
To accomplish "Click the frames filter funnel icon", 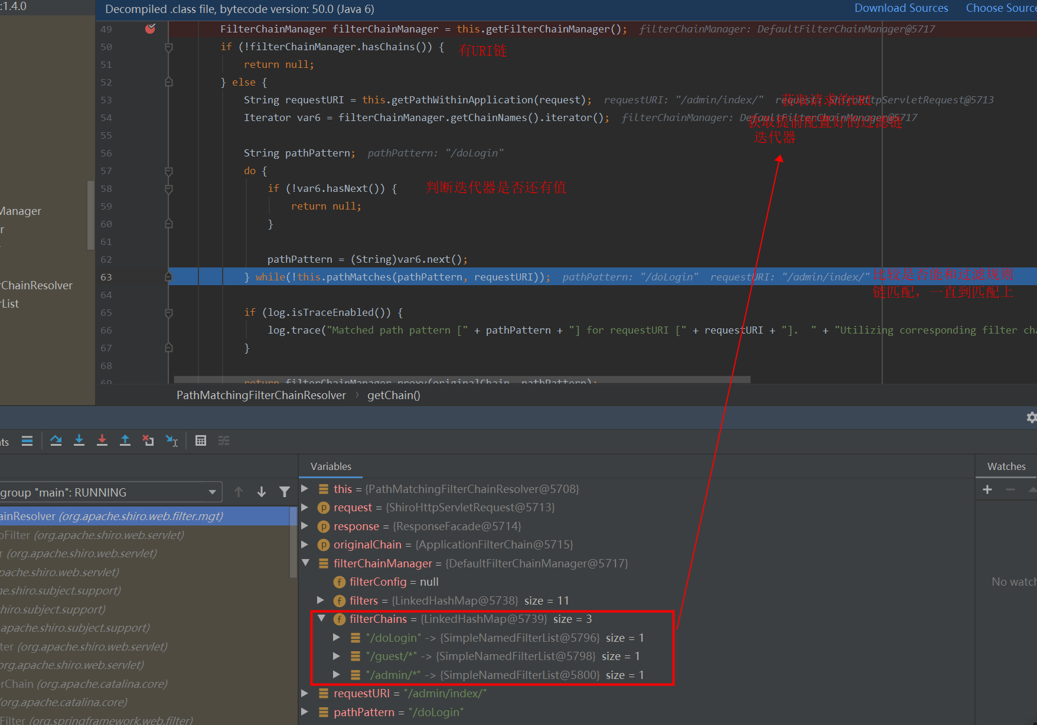I will point(285,492).
